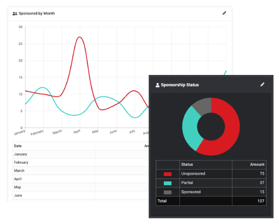
Task: Click teal Partial segment of donut chart
Action: coord(190,128)
